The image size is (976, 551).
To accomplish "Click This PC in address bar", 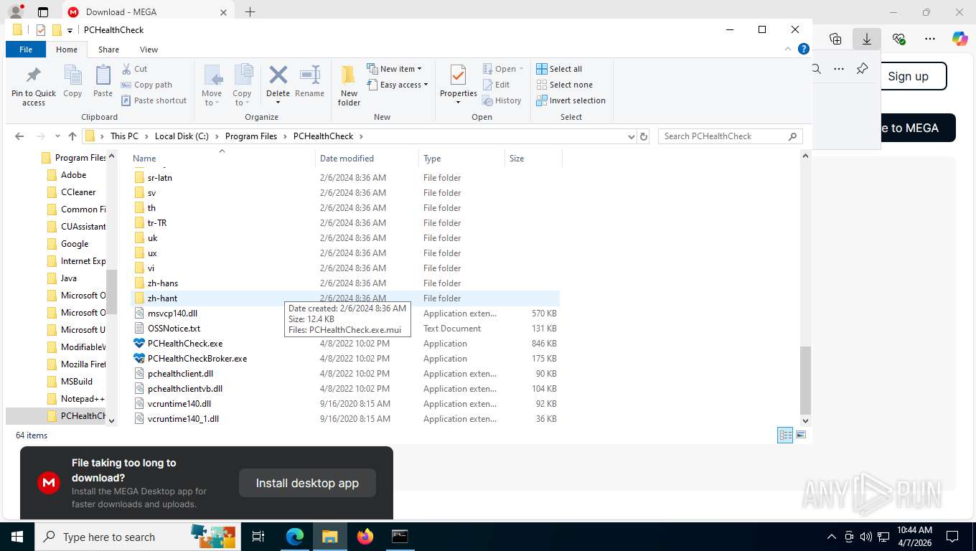I will pos(124,136).
